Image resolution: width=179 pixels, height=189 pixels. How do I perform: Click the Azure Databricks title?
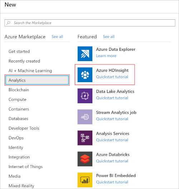(x=113, y=155)
